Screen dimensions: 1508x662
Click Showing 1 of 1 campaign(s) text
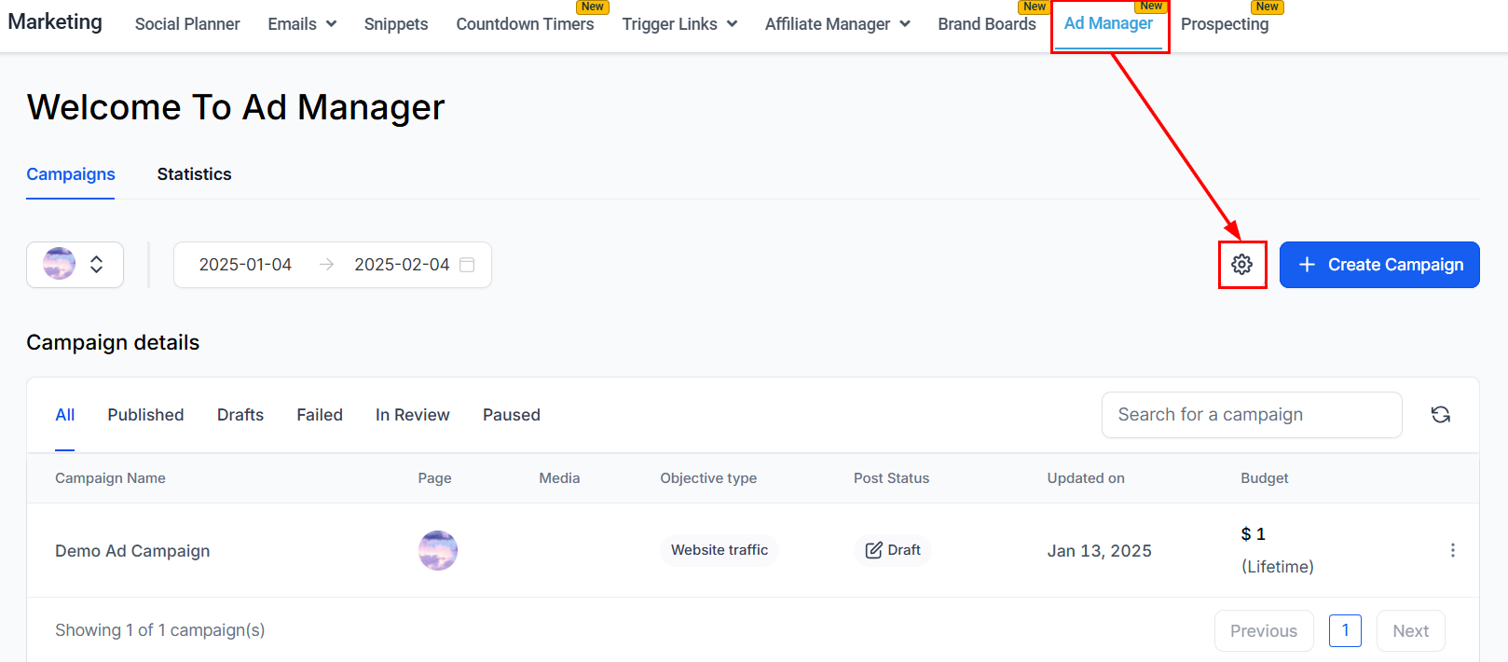(160, 630)
